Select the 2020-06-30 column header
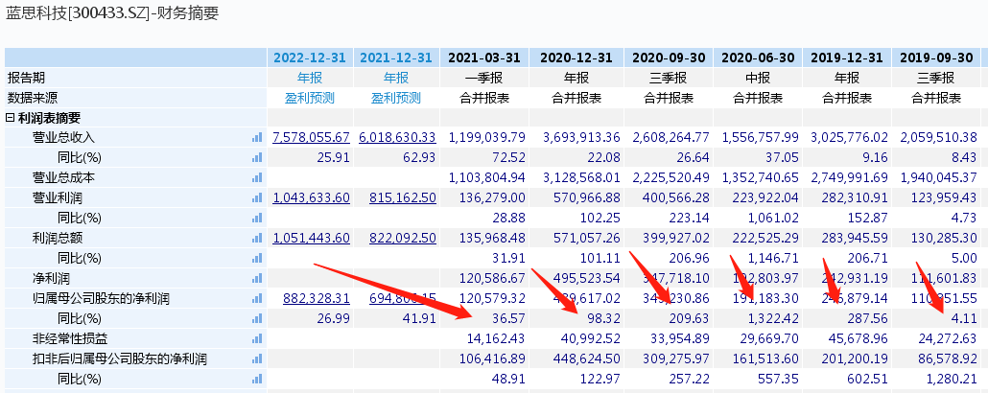988x393 pixels. [x=758, y=58]
